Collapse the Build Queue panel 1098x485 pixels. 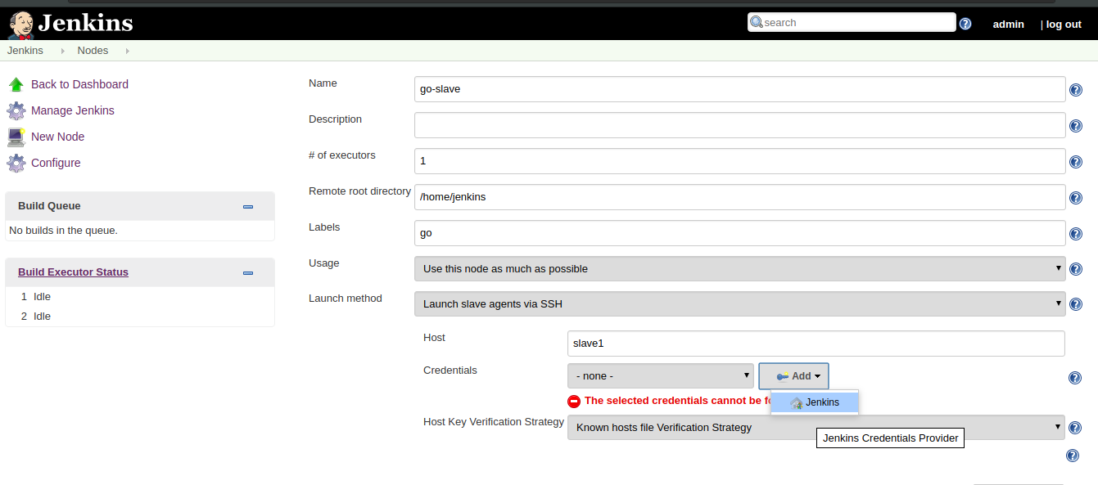click(248, 207)
